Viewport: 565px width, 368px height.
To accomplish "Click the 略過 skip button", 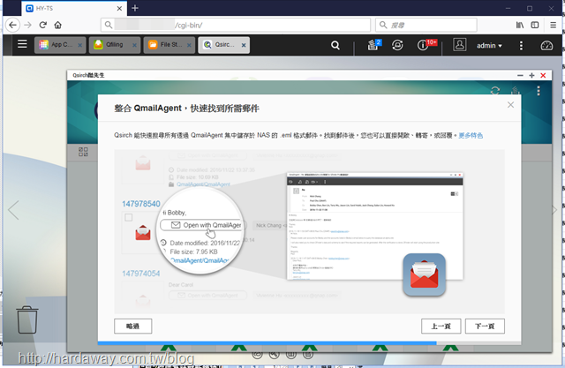I will [133, 327].
